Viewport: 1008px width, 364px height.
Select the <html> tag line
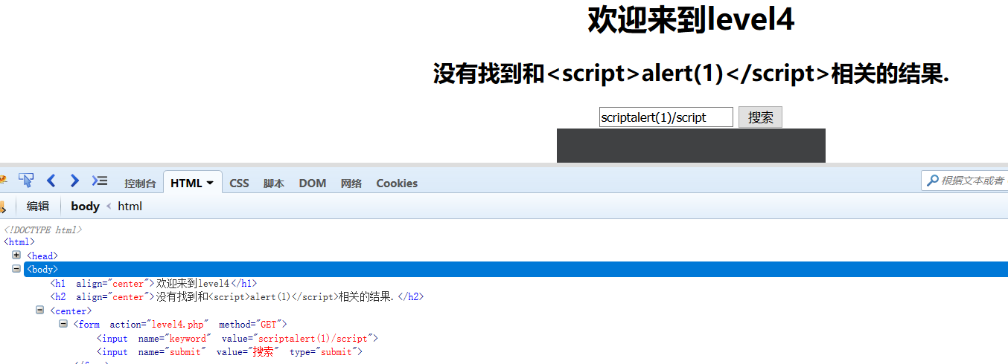click(x=19, y=241)
